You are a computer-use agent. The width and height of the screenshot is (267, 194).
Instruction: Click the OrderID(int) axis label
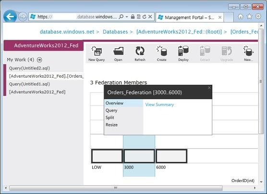point(243,181)
